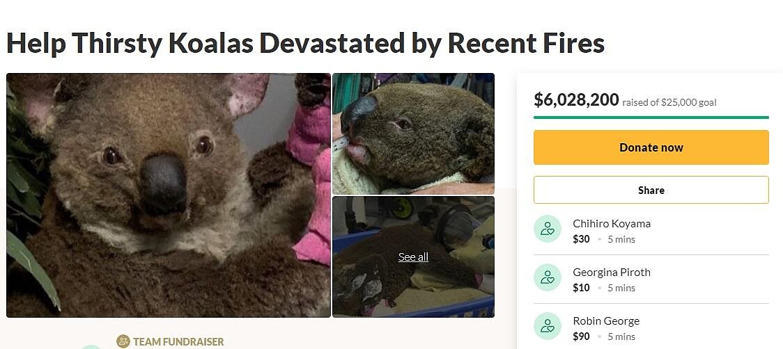783x349 pixels.
Task: Click the Share button
Action: [x=651, y=190]
